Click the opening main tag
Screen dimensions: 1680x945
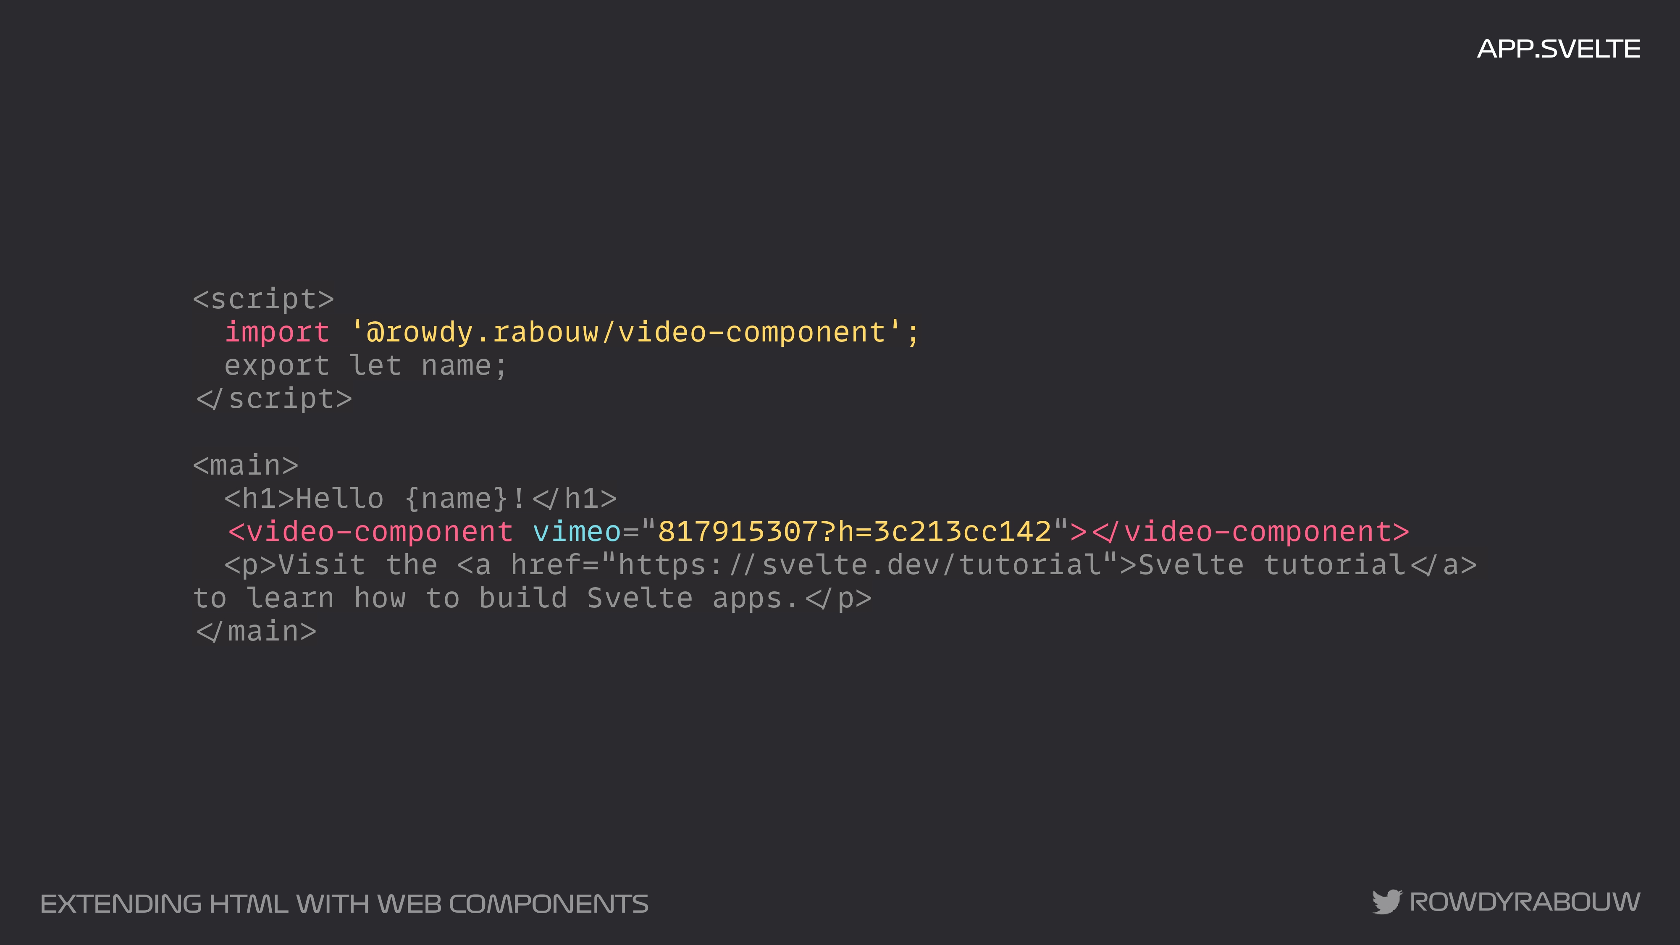point(246,466)
